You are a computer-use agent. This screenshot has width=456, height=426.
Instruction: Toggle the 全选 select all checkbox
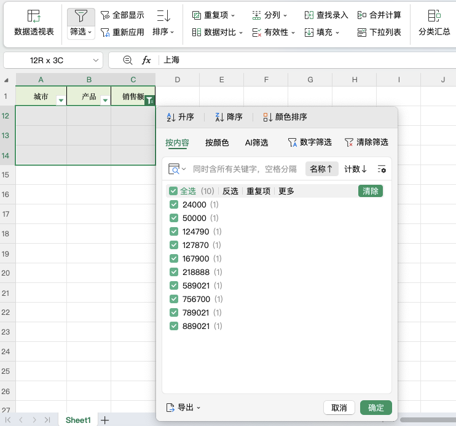point(173,191)
